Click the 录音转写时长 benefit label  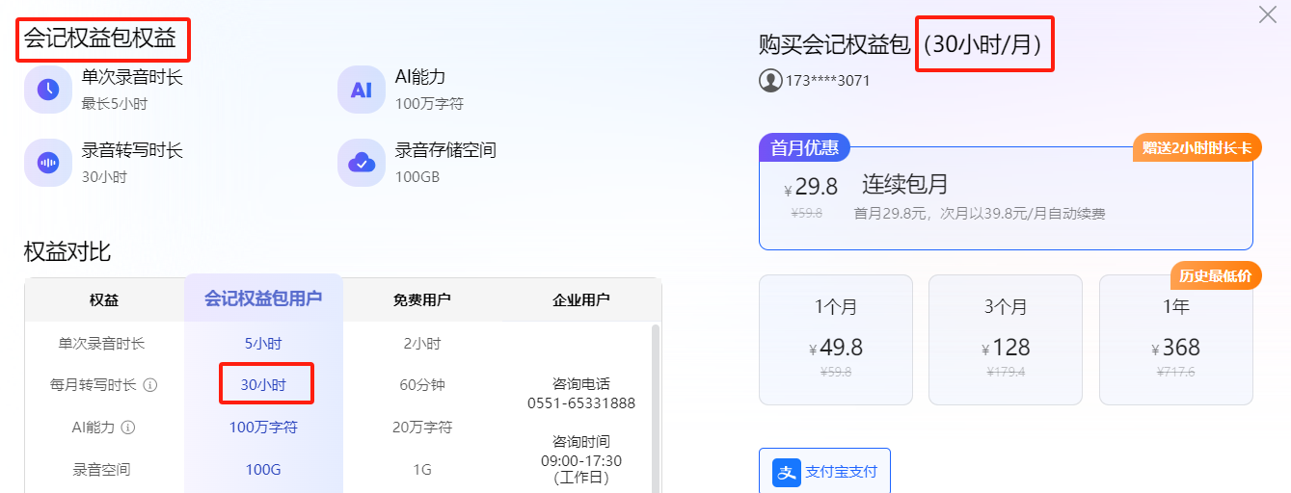click(x=132, y=150)
